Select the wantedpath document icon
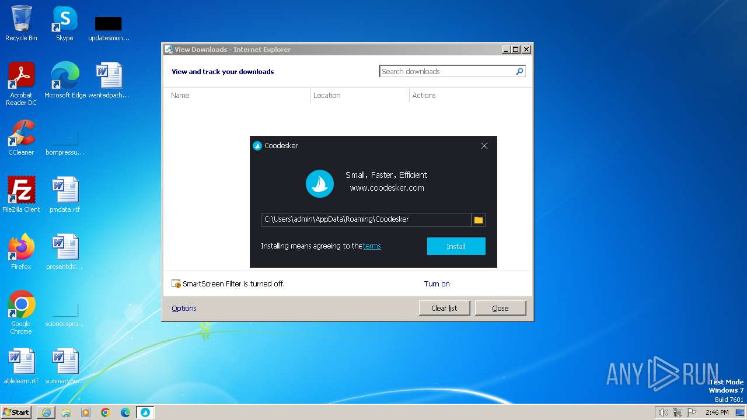This screenshot has height=420, width=747. pos(109,80)
